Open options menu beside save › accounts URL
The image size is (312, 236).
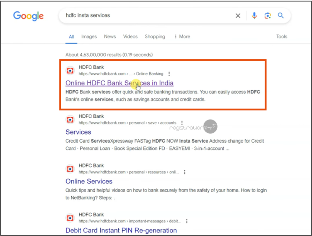click(182, 123)
